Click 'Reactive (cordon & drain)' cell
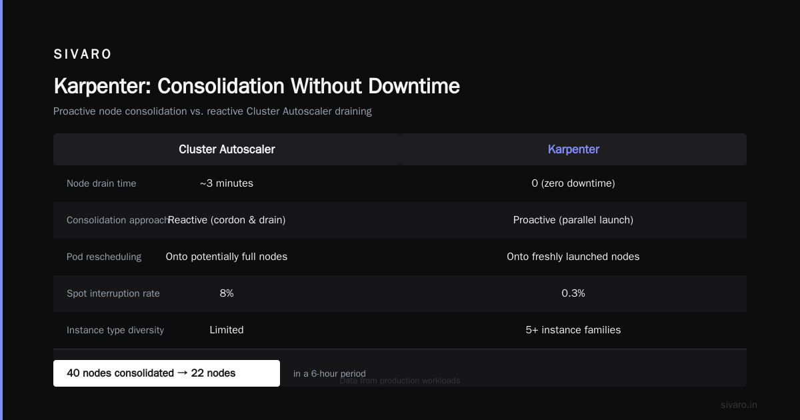Viewport: 800px width, 420px height. (227, 220)
